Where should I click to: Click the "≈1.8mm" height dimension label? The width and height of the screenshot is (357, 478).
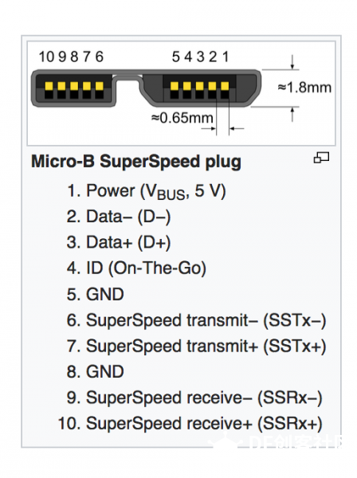(304, 88)
